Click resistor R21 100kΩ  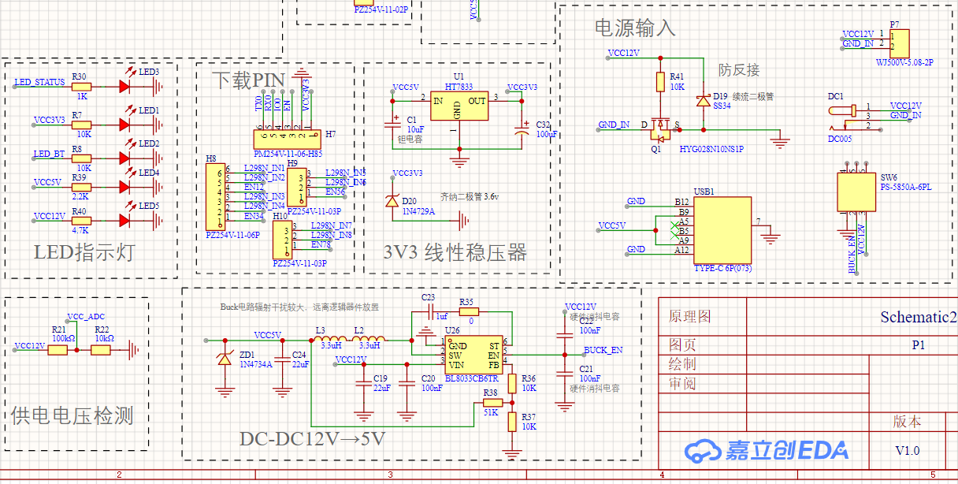click(58, 349)
